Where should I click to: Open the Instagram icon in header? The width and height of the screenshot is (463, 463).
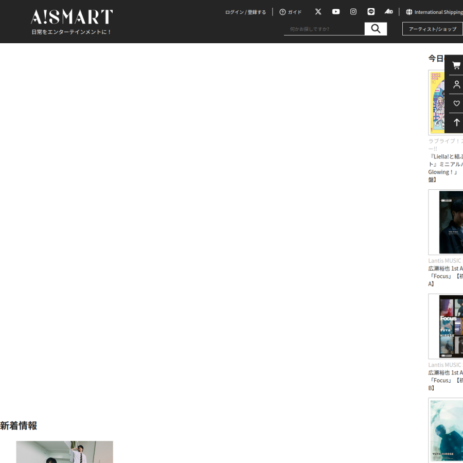[353, 11]
